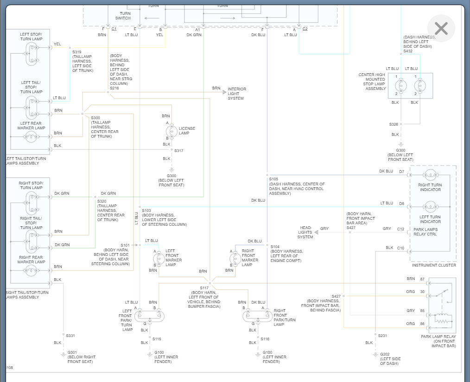
Task: Click the S115 splice label
Action: click(x=157, y=339)
